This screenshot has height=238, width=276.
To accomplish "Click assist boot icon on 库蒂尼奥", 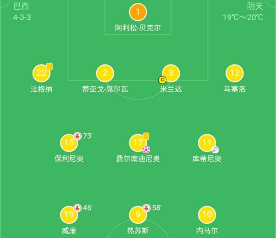I will (x=215, y=150).
